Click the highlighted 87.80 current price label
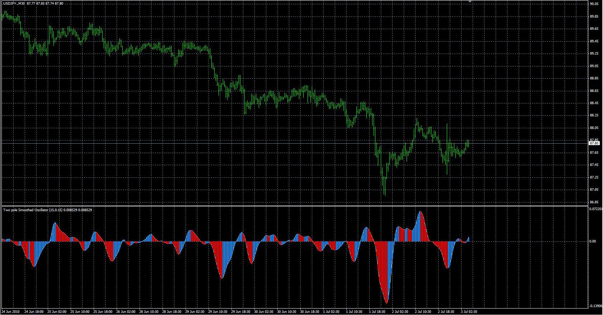 594,143
